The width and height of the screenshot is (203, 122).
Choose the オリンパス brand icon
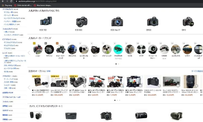72,49
